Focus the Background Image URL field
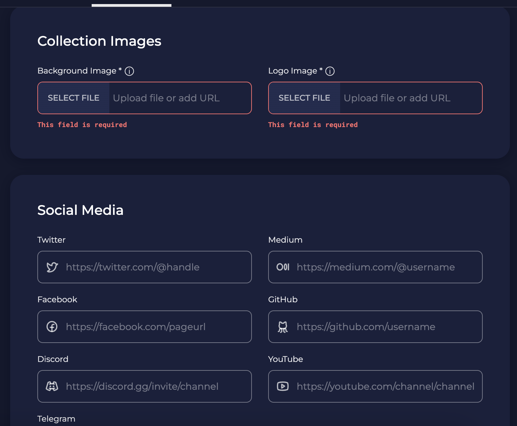Image resolution: width=517 pixels, height=426 pixels. (180, 98)
